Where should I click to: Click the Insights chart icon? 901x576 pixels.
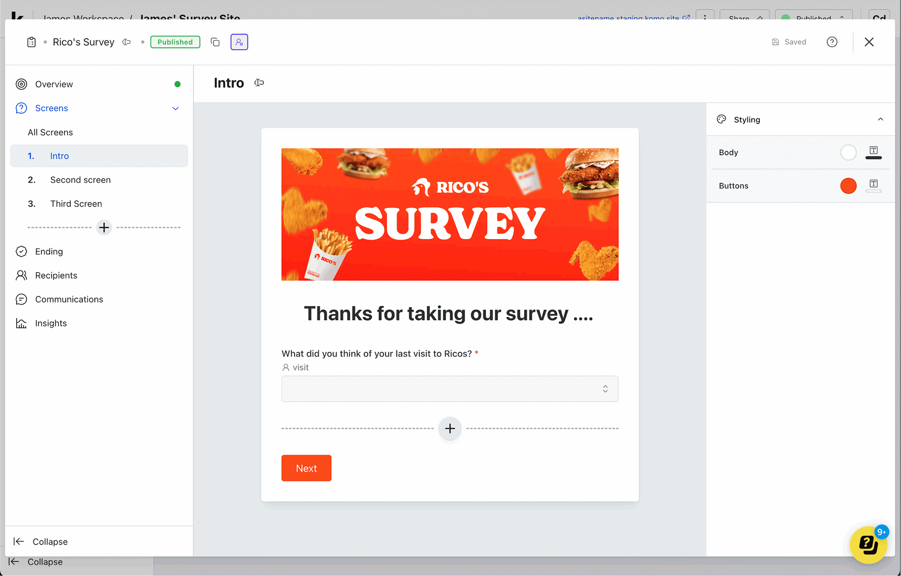pyautogui.click(x=21, y=323)
